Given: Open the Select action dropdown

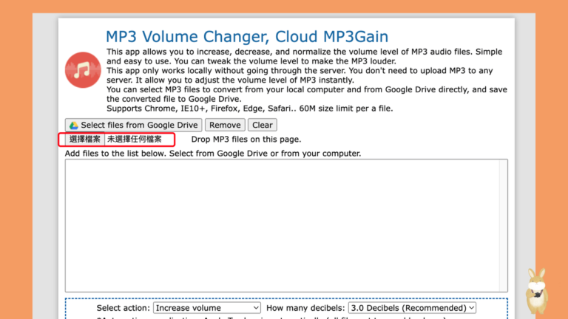Looking at the screenshot, I should click(207, 308).
